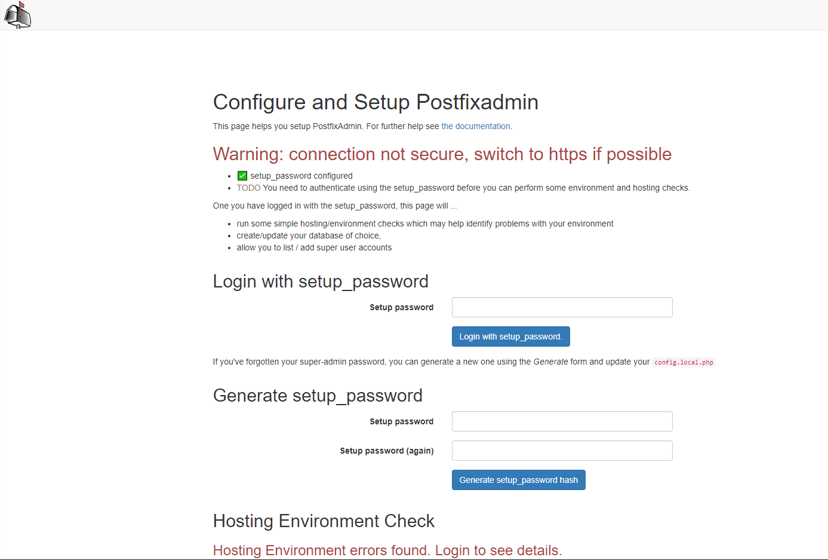Open the documentation link
This screenshot has width=828, height=560.
[x=476, y=126]
